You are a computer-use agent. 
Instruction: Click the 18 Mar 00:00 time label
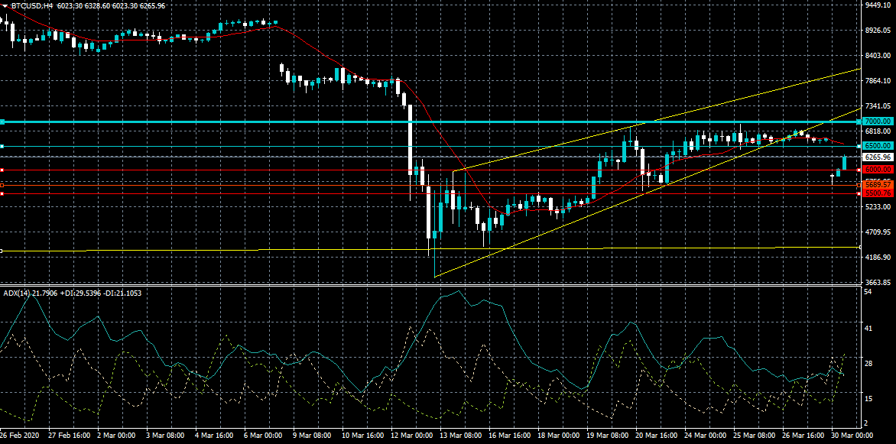(x=560, y=435)
